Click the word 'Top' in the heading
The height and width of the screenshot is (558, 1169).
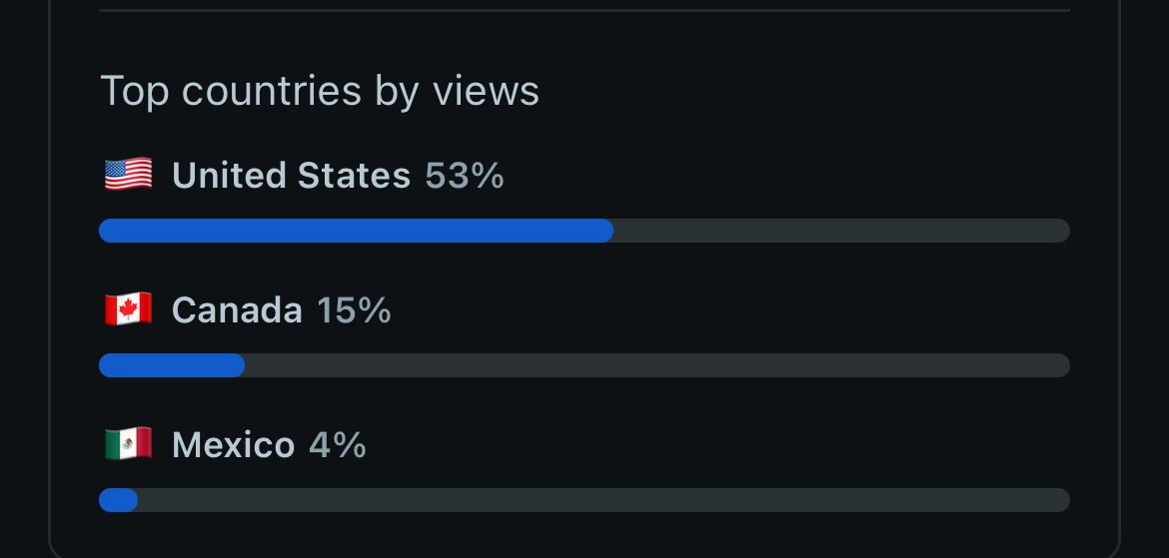pos(134,93)
